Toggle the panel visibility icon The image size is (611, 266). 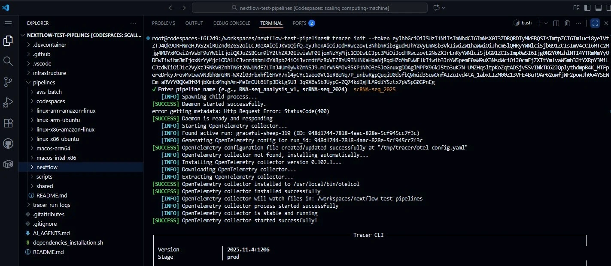[x=599, y=7]
